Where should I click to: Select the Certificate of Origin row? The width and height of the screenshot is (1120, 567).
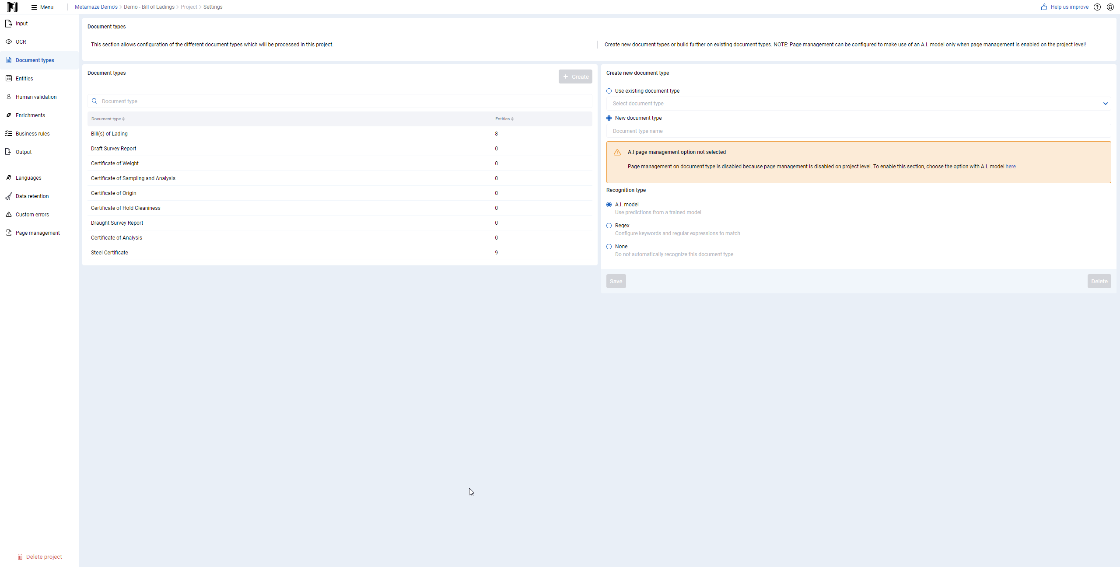(x=340, y=193)
